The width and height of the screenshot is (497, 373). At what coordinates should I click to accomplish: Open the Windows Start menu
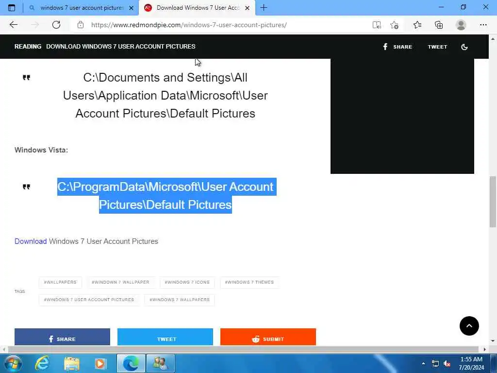[x=13, y=363]
